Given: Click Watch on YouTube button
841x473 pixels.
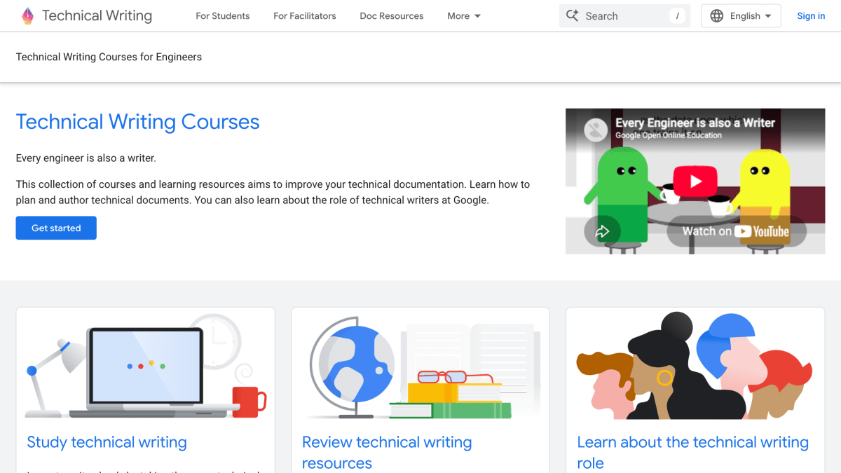Looking at the screenshot, I should point(736,231).
